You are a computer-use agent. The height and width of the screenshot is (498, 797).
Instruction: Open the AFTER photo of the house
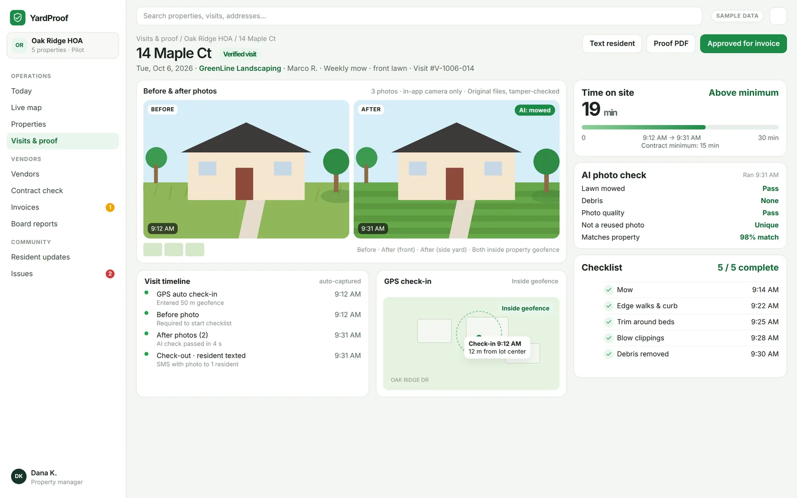456,169
